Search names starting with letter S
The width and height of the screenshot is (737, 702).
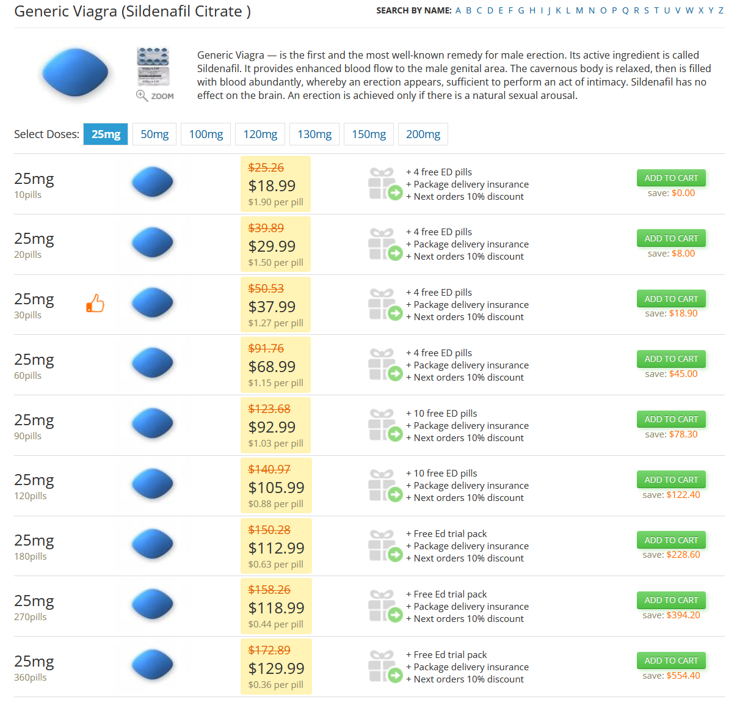tap(647, 10)
